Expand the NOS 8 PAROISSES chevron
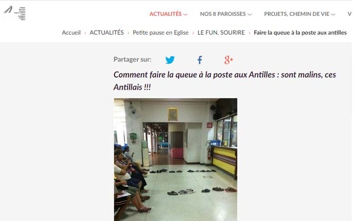The height and width of the screenshot is (221, 356). [x=249, y=15]
